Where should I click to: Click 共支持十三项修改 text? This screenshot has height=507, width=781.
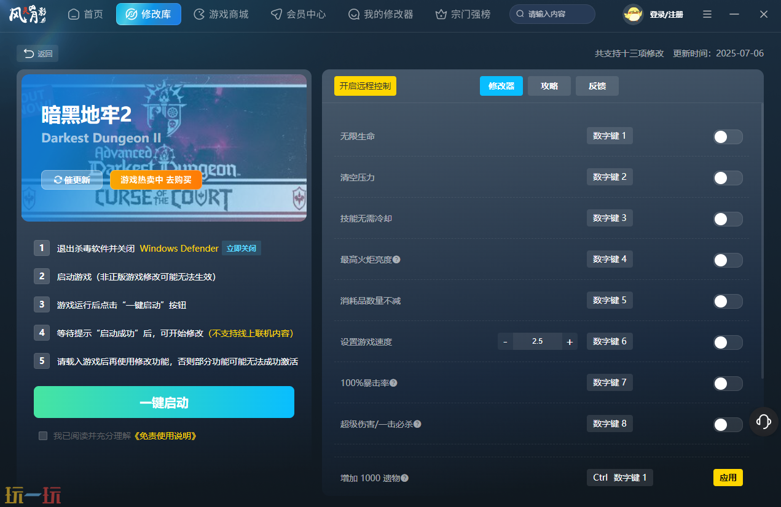pyautogui.click(x=629, y=53)
